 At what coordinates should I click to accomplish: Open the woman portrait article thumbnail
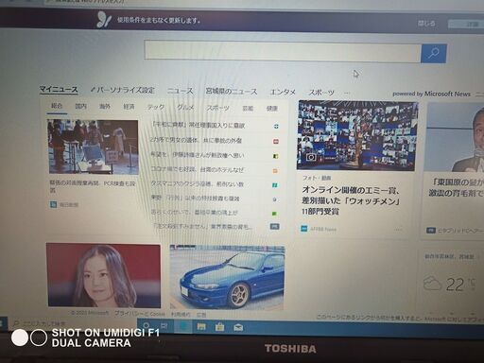point(104,275)
